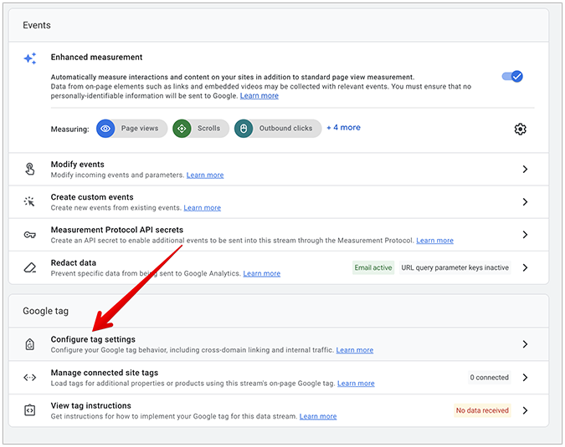Expand Manage connected site tags chevron
The height and width of the screenshot is (447, 565).
[525, 378]
